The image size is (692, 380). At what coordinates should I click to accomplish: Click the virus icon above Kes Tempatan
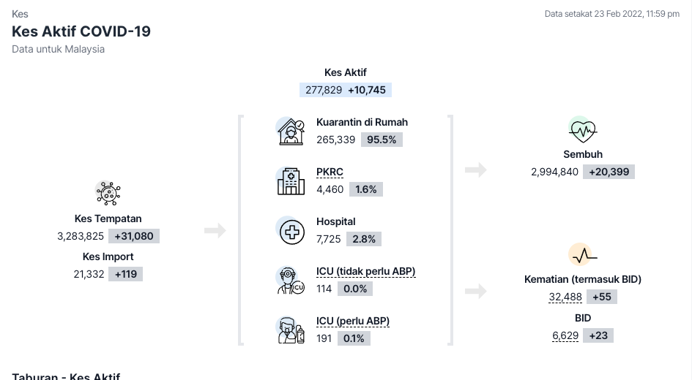coord(108,194)
